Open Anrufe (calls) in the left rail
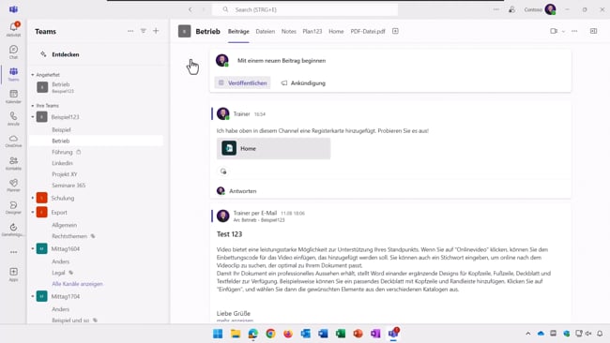610x343 pixels. click(14, 119)
